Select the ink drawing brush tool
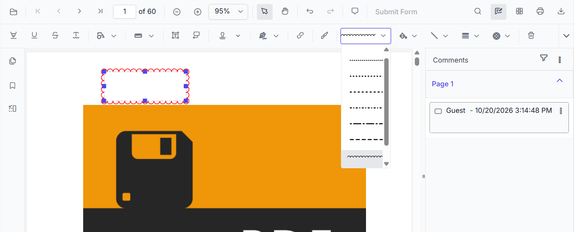This screenshot has width=574, height=232. (x=324, y=36)
